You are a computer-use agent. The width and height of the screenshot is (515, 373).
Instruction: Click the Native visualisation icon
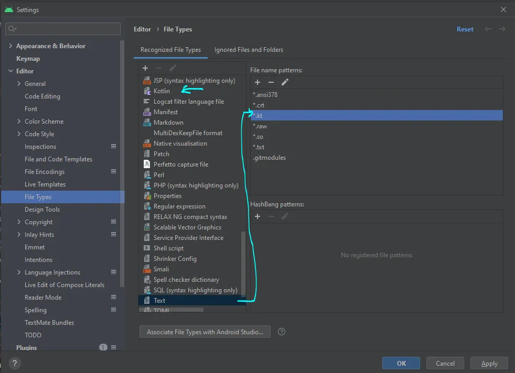click(147, 144)
